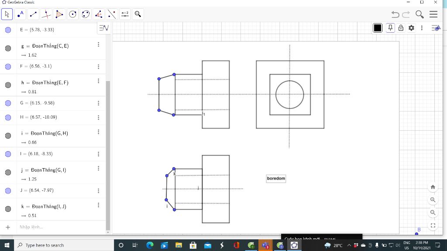Select the Ellipse conic tool
This screenshot has height=251, width=447.
[x=86, y=14]
